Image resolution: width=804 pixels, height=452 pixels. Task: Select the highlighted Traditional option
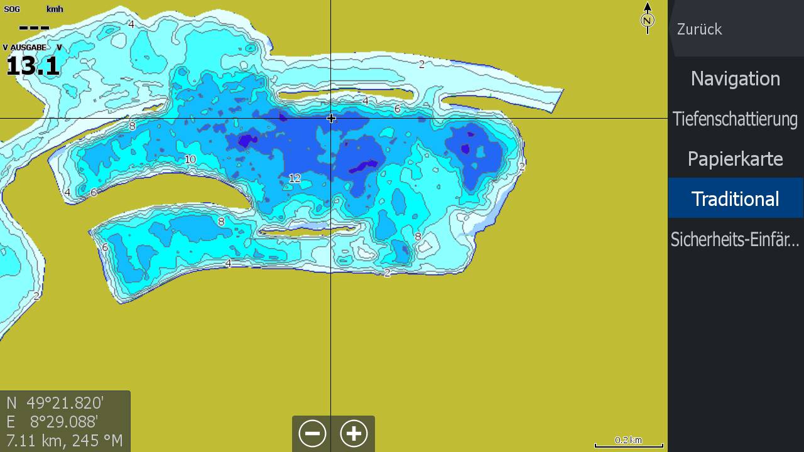[x=735, y=199]
